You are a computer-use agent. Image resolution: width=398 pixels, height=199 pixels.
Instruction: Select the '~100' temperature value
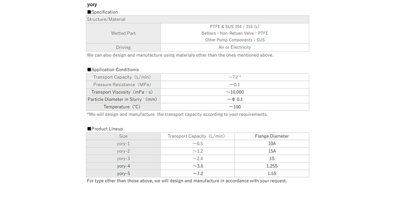(x=235, y=107)
